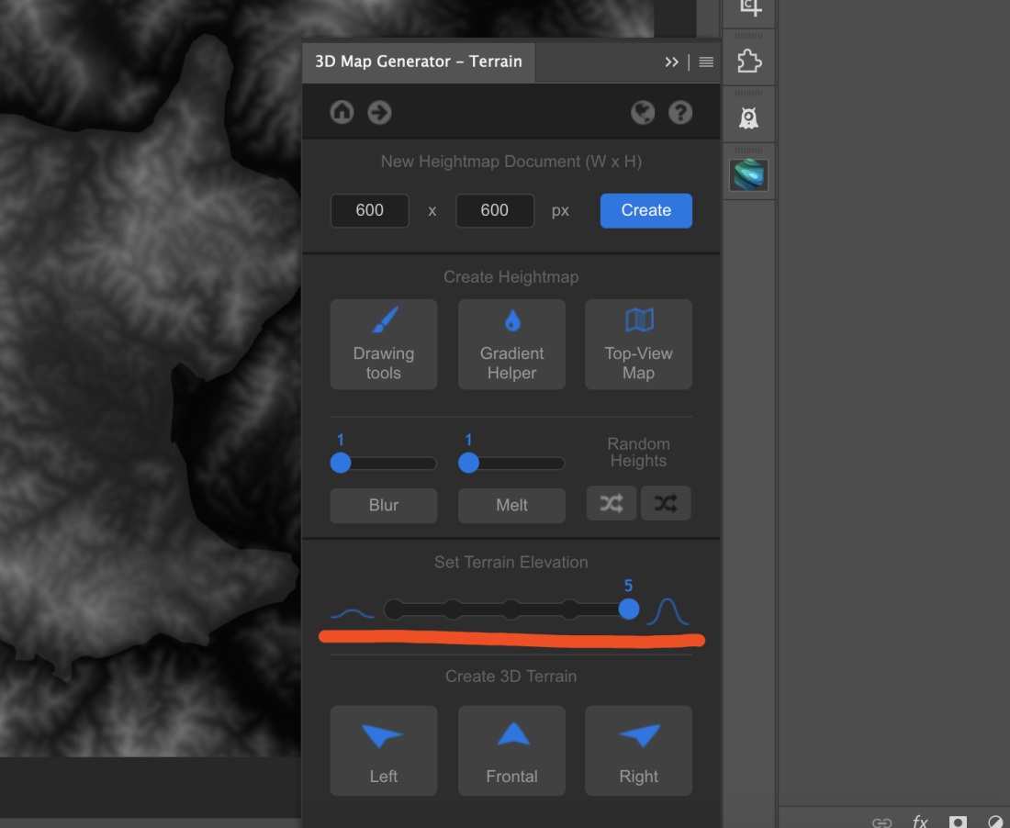Apply the Blur button
This screenshot has height=828, width=1010.
(x=384, y=506)
